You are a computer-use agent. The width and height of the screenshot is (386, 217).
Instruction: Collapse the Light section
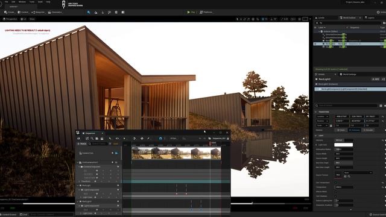click(316, 136)
